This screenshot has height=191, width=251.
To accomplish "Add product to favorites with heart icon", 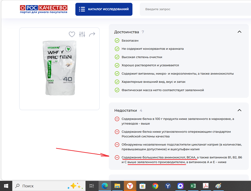I will (x=72, y=34).
